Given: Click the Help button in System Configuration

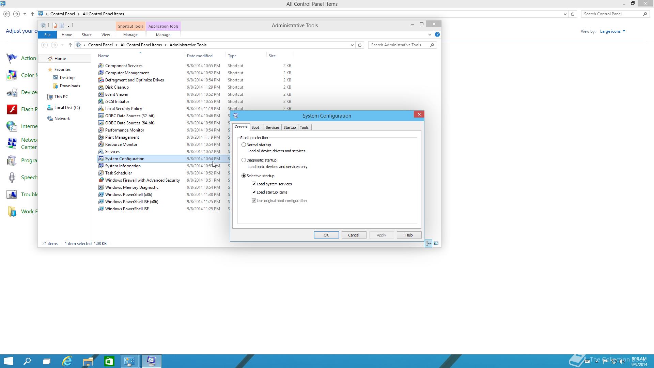Looking at the screenshot, I should [409, 235].
